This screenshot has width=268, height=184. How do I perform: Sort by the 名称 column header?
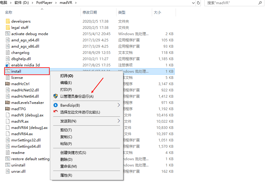9,12
